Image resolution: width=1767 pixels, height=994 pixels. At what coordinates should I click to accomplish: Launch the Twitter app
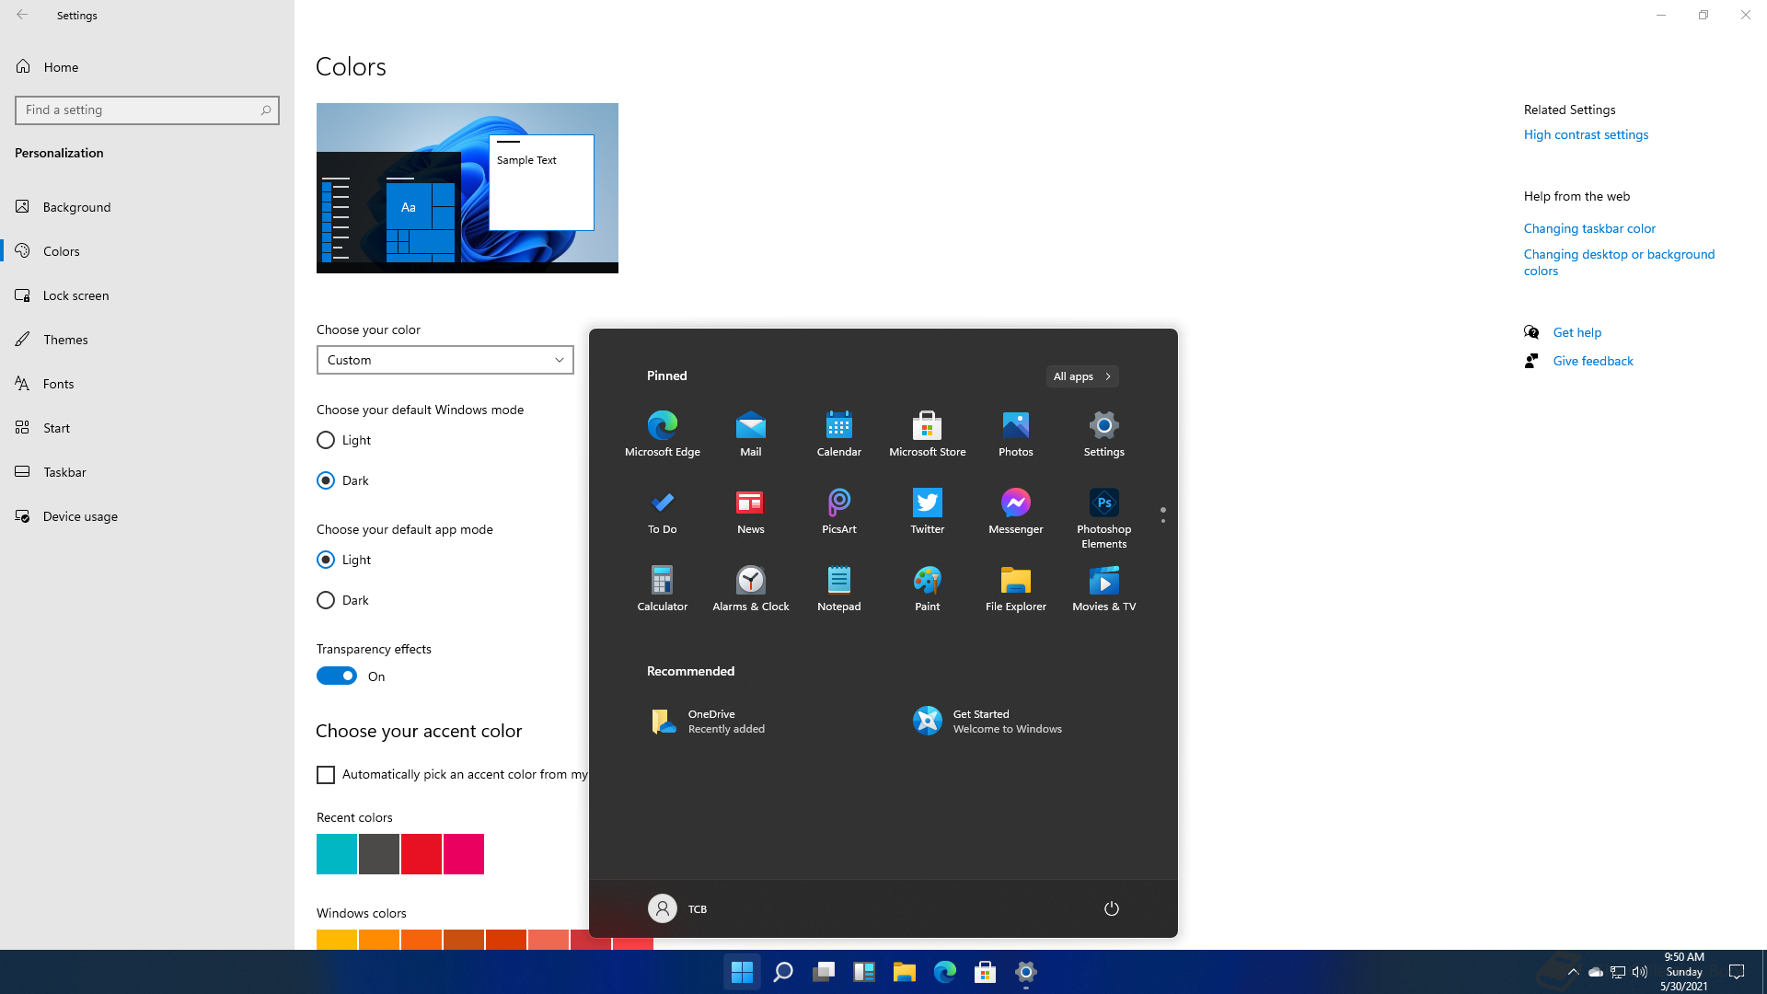point(927,511)
